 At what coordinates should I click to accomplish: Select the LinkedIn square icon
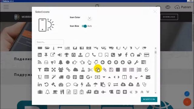point(40,55)
